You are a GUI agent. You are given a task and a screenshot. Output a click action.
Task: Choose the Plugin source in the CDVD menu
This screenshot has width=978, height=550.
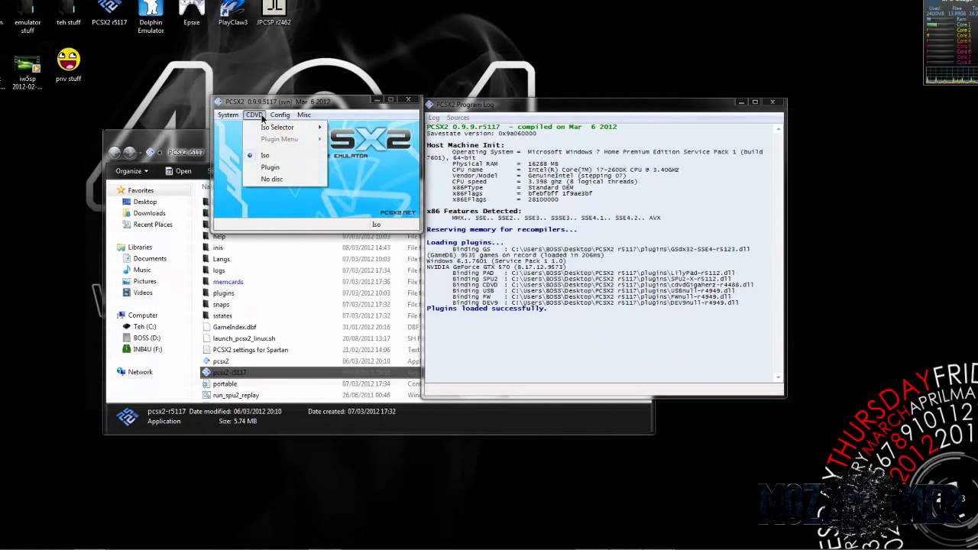coord(270,167)
